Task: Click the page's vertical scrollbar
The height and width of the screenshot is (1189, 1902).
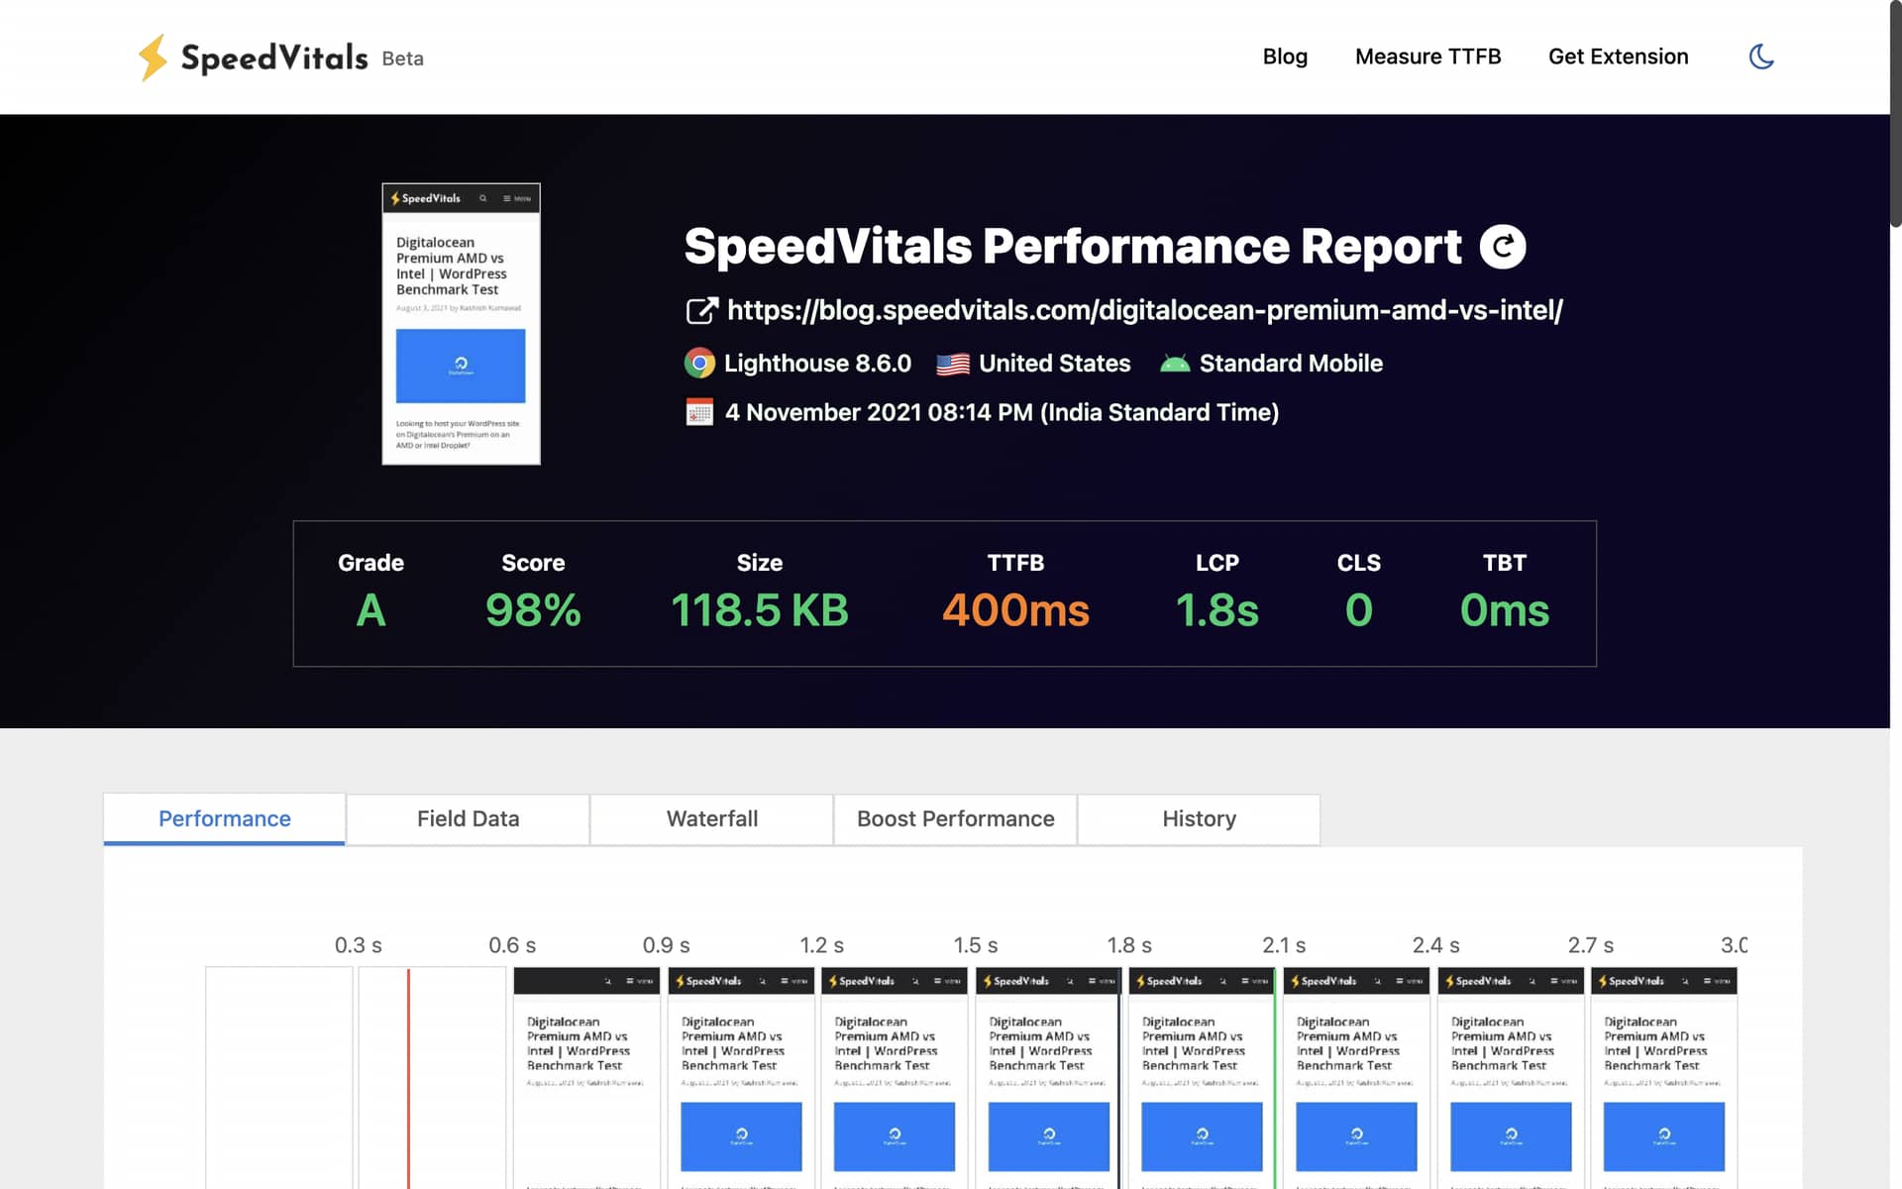Action: tap(1895, 114)
